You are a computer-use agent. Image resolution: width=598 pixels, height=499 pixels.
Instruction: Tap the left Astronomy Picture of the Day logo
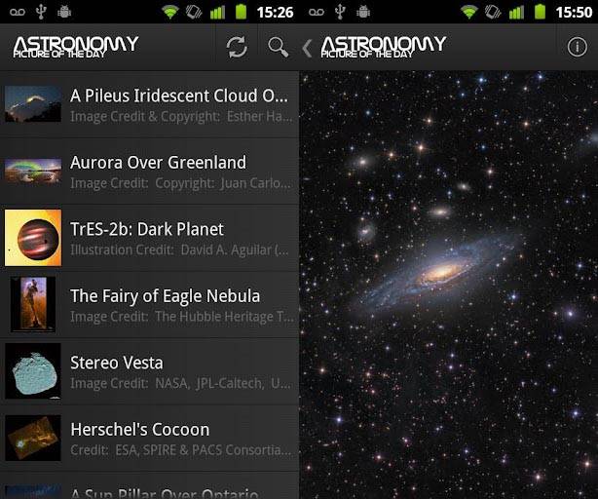(x=76, y=47)
